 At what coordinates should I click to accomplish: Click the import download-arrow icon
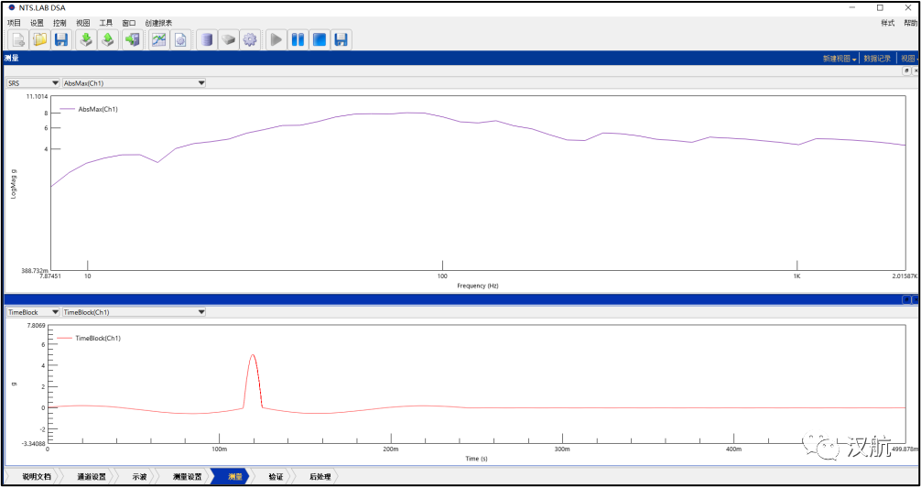click(x=86, y=40)
